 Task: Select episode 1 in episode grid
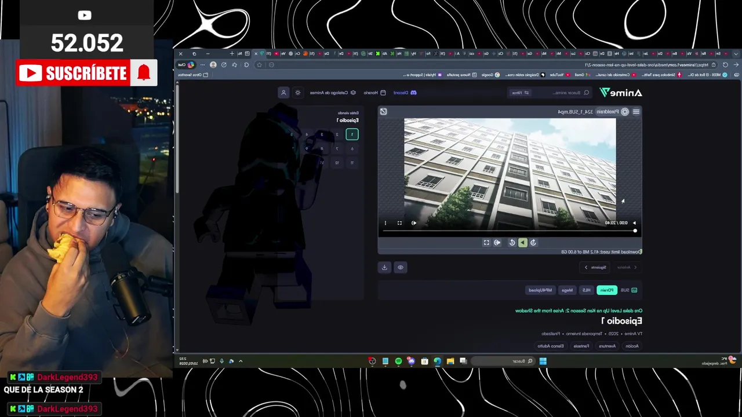(352, 134)
